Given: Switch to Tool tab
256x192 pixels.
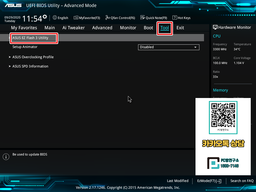Looking at the screenshot, I should (x=164, y=28).
